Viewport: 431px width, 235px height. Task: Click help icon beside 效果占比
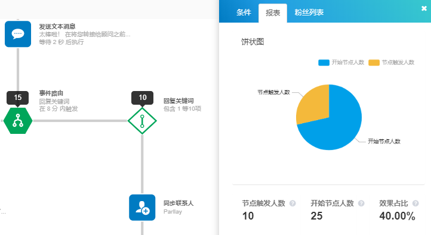[x=415, y=203]
